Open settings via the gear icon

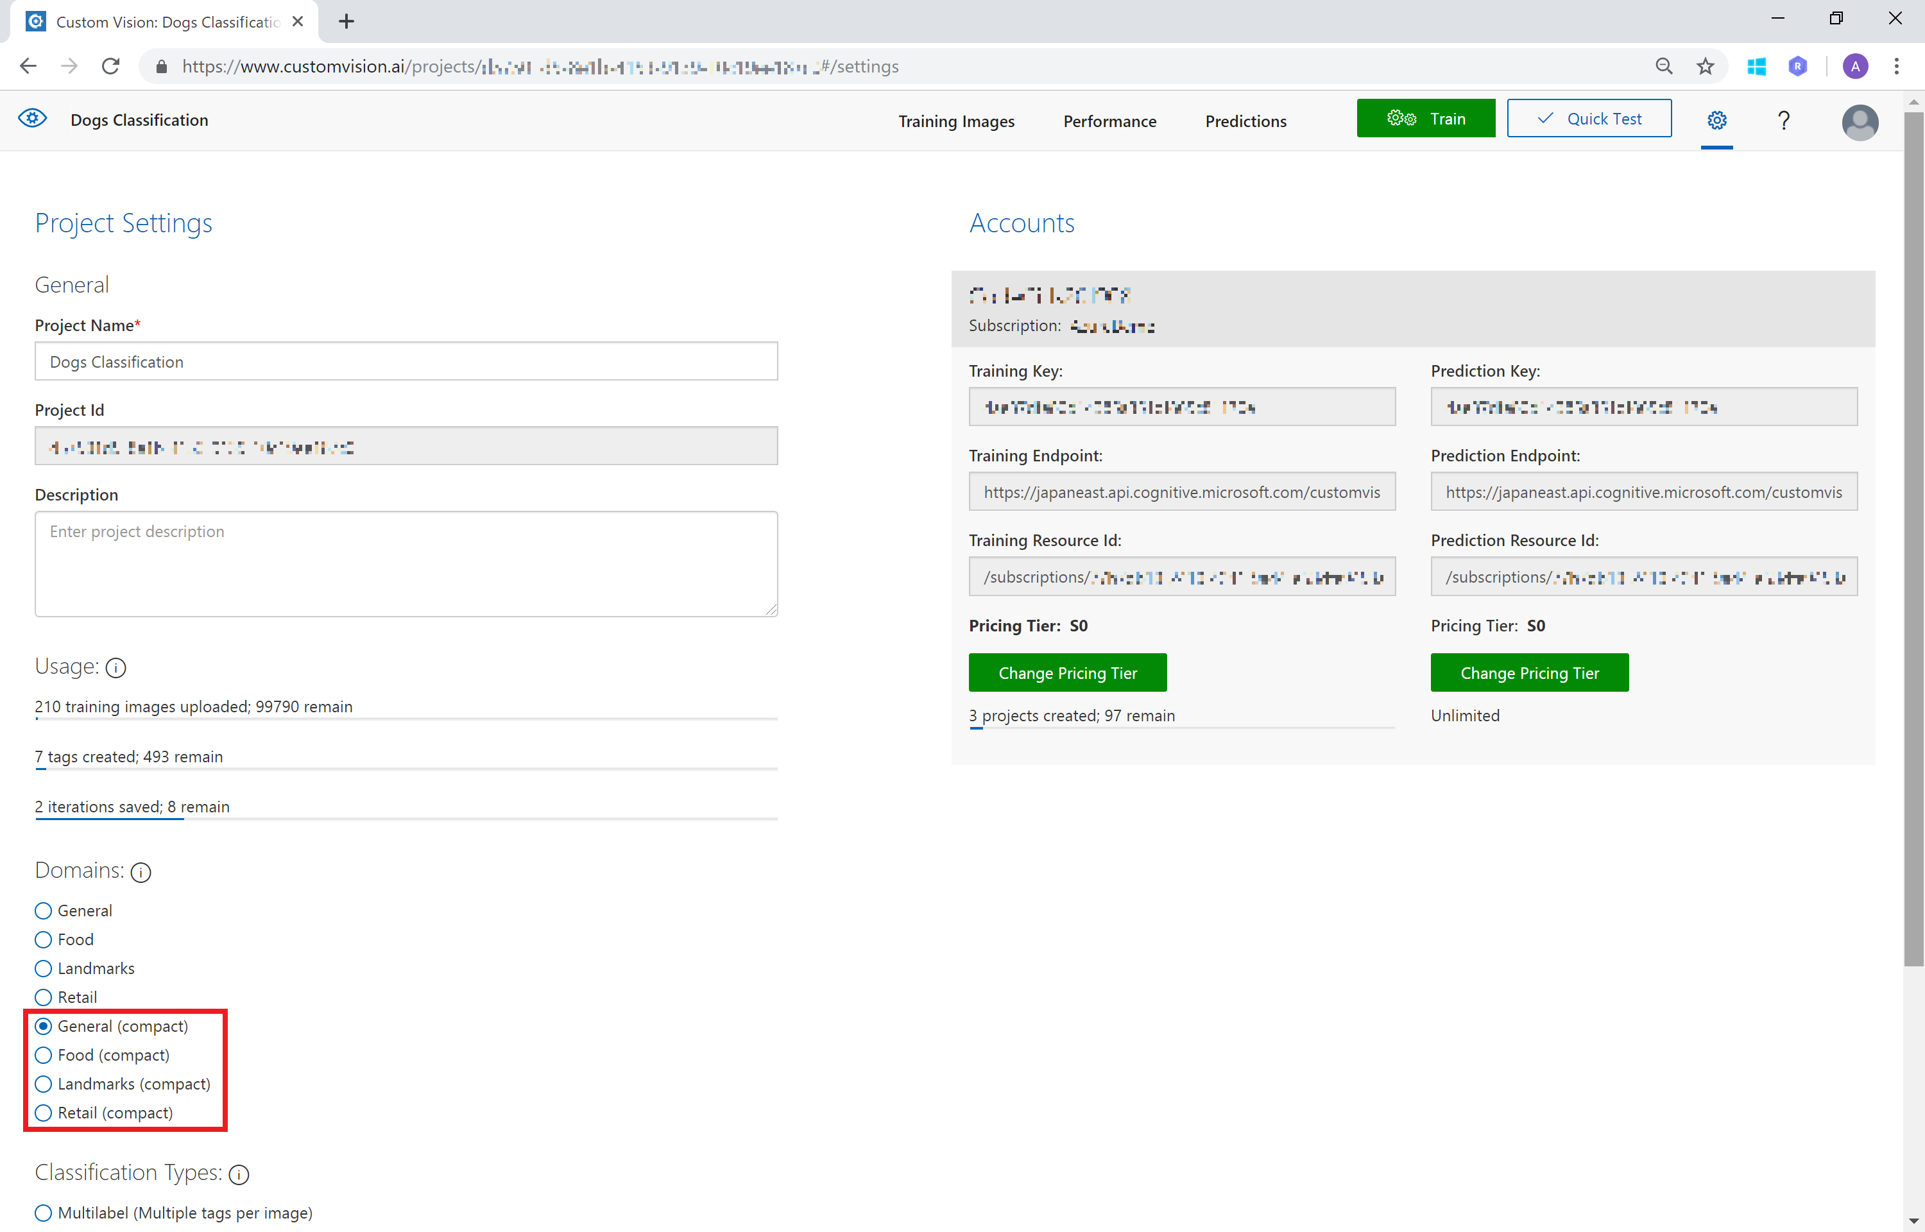coord(1716,120)
